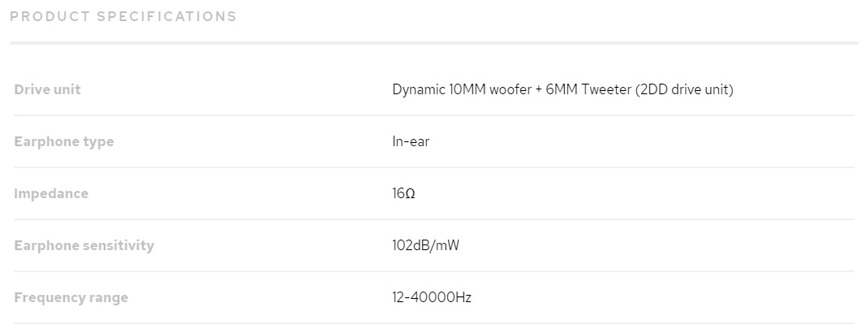Image resolution: width=866 pixels, height=333 pixels.
Task: Click the word Dynamic in drive unit value
Action: [x=418, y=89]
